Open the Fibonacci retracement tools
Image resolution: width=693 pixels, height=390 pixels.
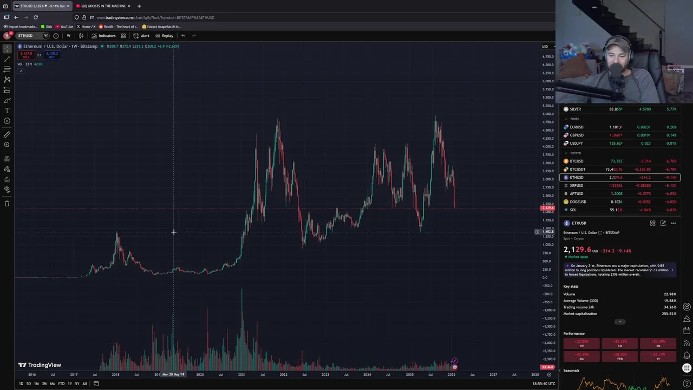(x=7, y=69)
